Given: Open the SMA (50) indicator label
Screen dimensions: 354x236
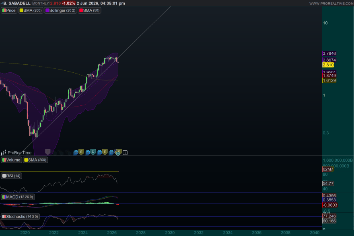Looking at the screenshot, I should coord(89,10).
